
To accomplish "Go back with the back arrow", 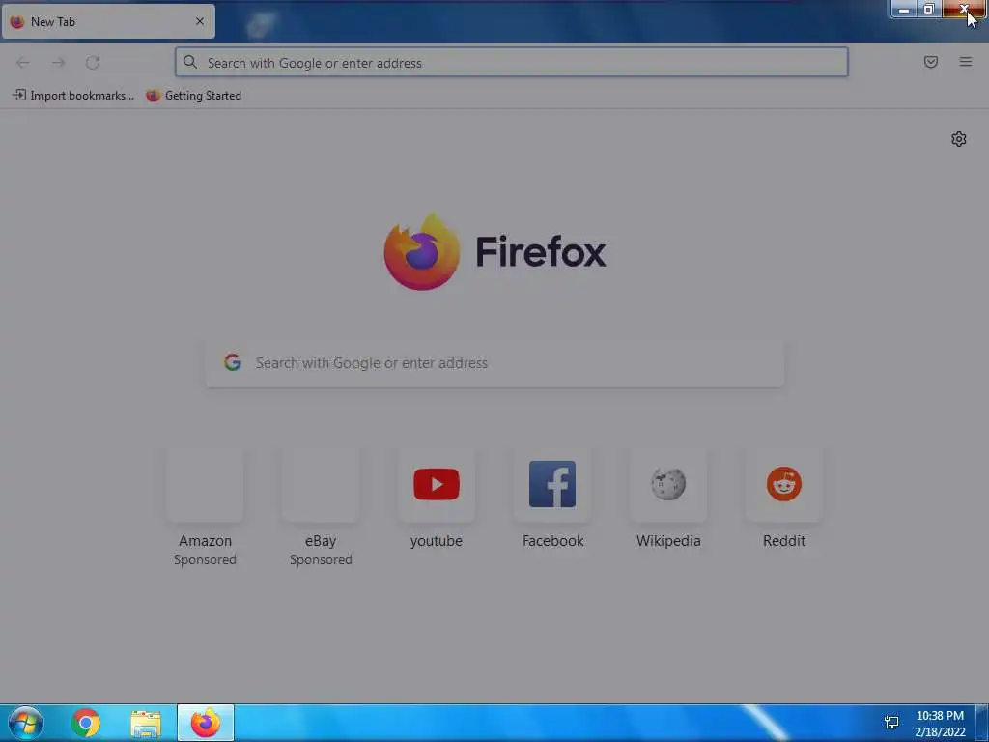I will pyautogui.click(x=23, y=63).
